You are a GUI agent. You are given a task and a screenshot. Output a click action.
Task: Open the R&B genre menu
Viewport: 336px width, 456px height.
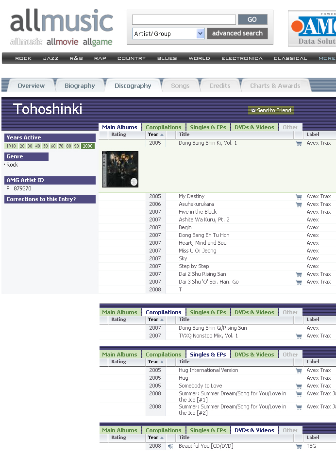pyautogui.click(x=76, y=58)
